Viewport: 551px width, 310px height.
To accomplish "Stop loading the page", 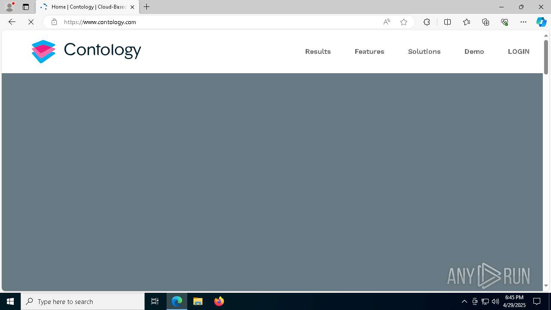I will 31,22.
